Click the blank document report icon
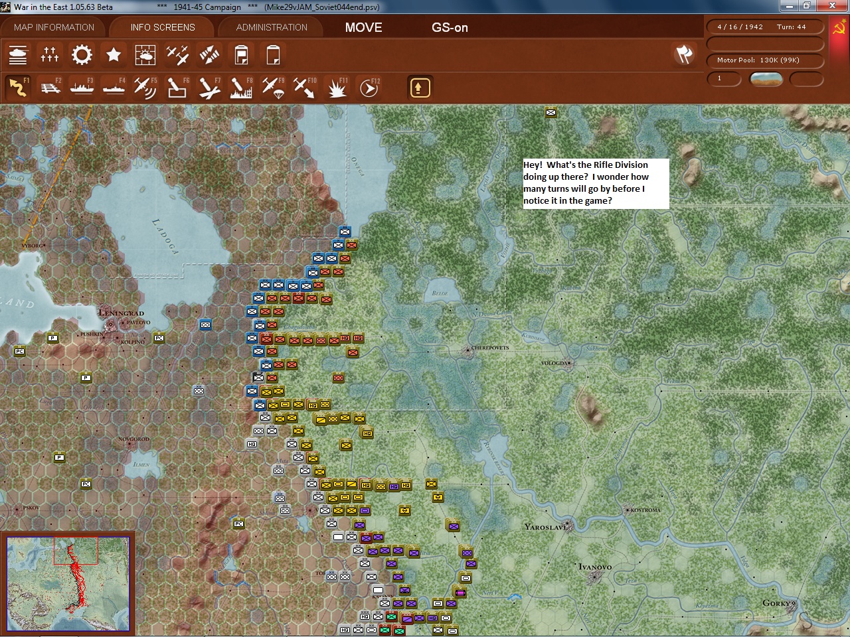The width and height of the screenshot is (850, 637). tap(273, 55)
